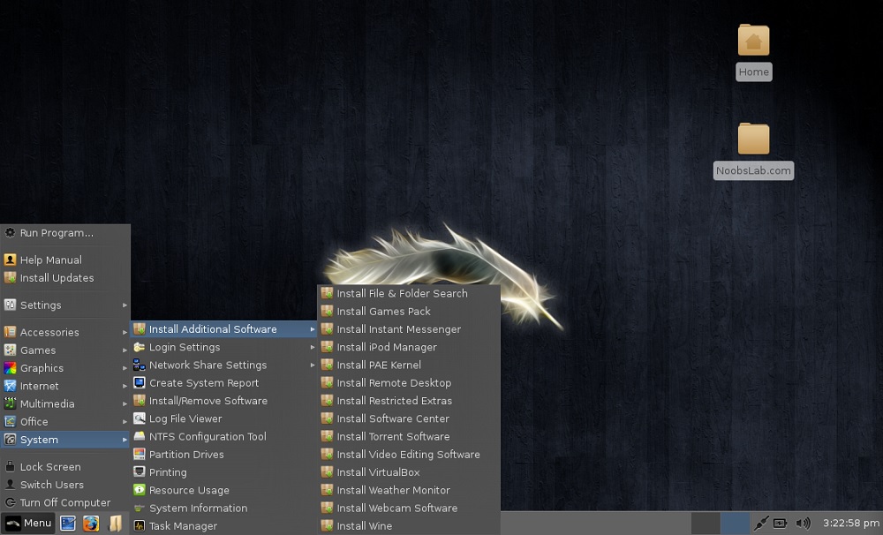Expand the Settings submenu arrow
This screenshot has height=535, width=883.
click(x=125, y=305)
